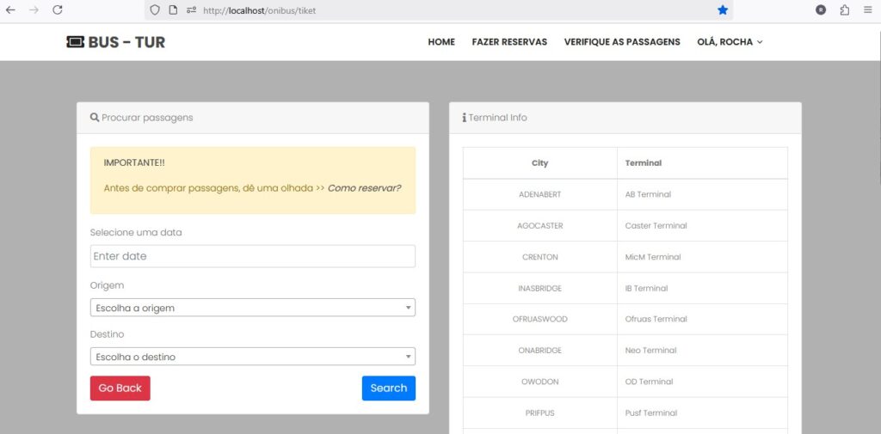Screen dimensions: 881x434
Task: Select the AB Terminal cell
Action: [702, 194]
